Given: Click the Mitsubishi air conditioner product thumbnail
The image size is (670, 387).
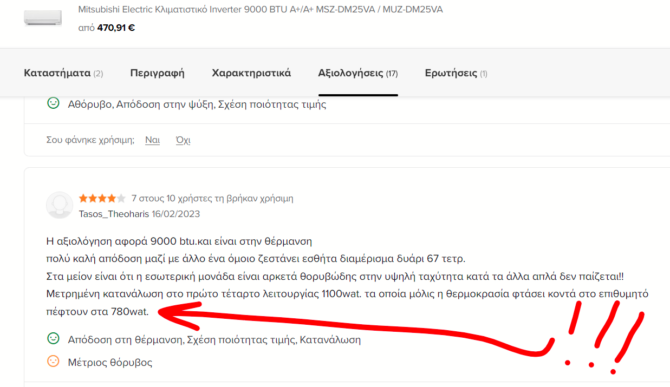Looking at the screenshot, I should tap(43, 18).
